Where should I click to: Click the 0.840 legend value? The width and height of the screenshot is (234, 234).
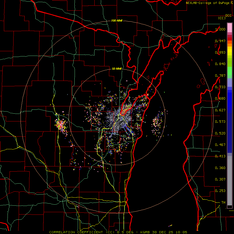(220, 64)
